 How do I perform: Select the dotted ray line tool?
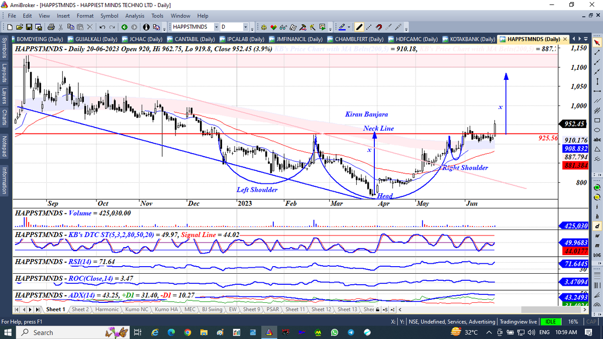point(369,27)
